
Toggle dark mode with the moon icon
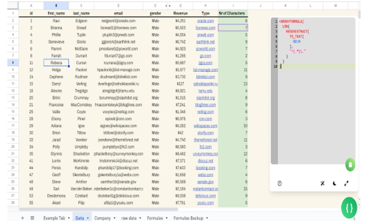click(x=335, y=183)
